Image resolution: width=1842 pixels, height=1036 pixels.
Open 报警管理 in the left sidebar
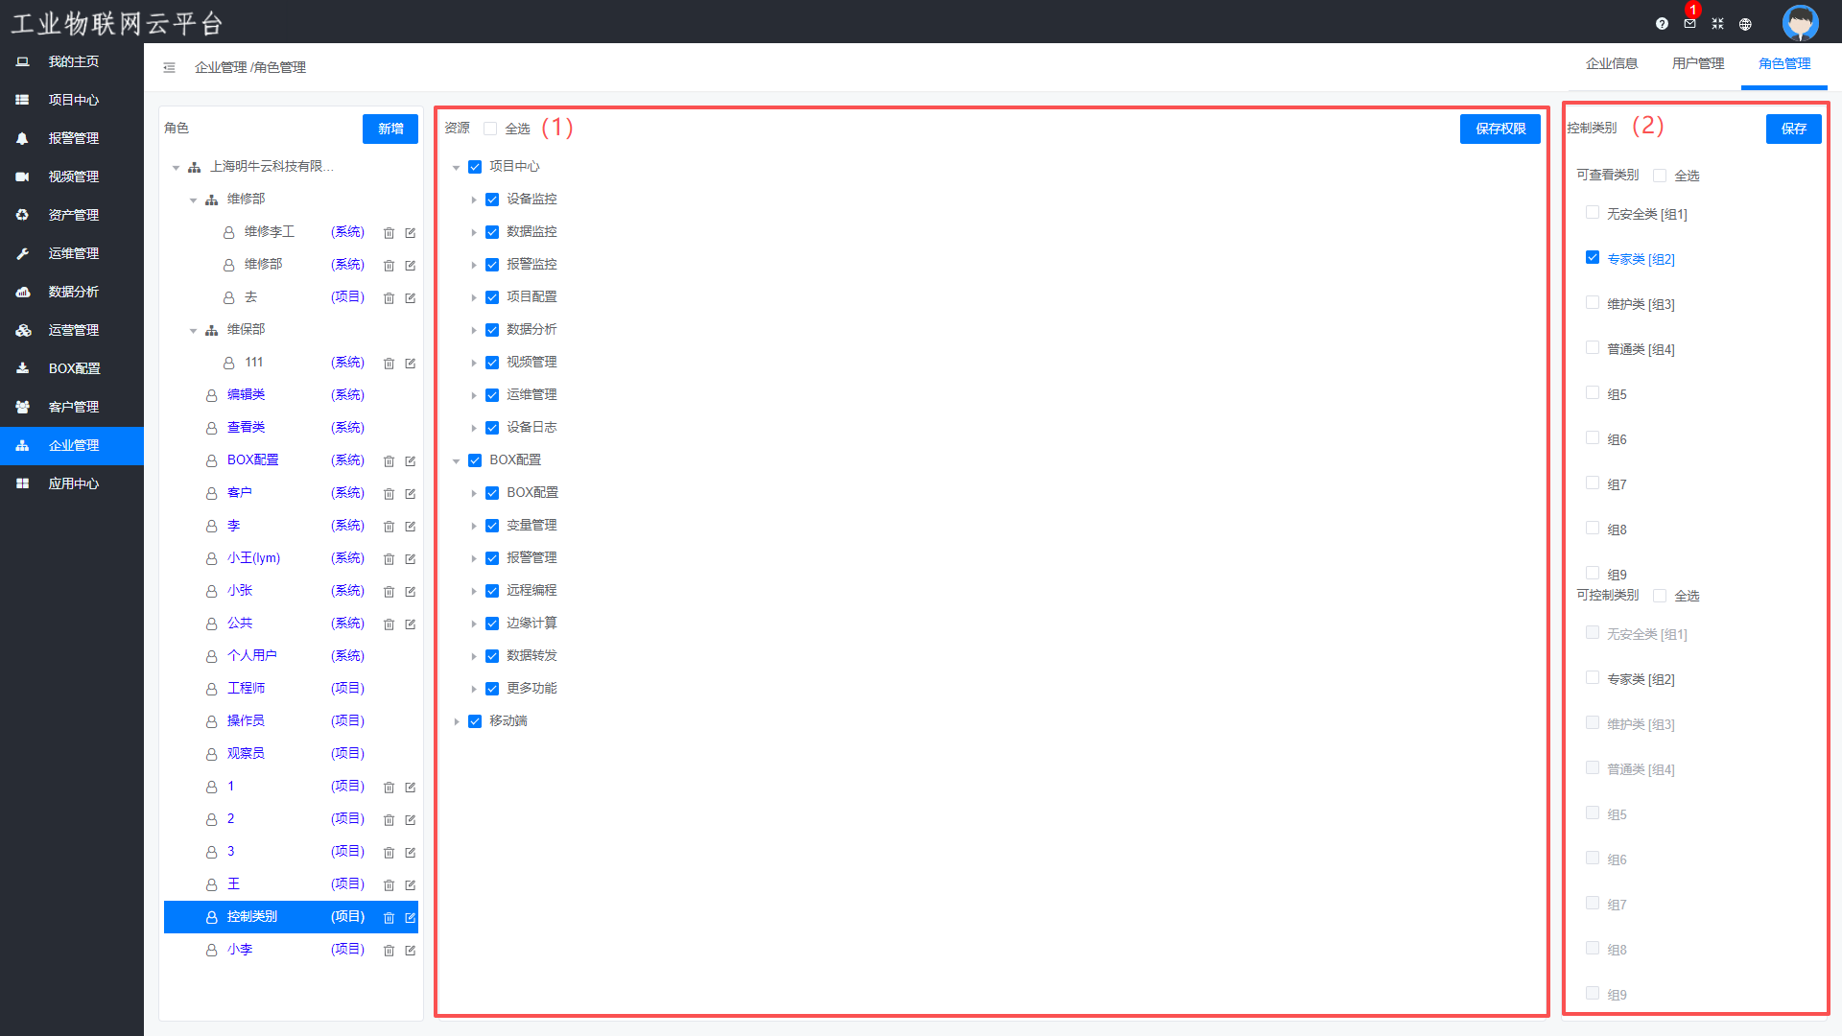coord(73,138)
